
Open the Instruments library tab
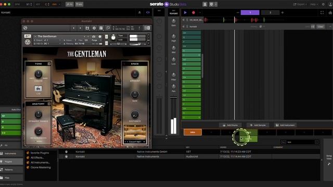click(x=11, y=153)
